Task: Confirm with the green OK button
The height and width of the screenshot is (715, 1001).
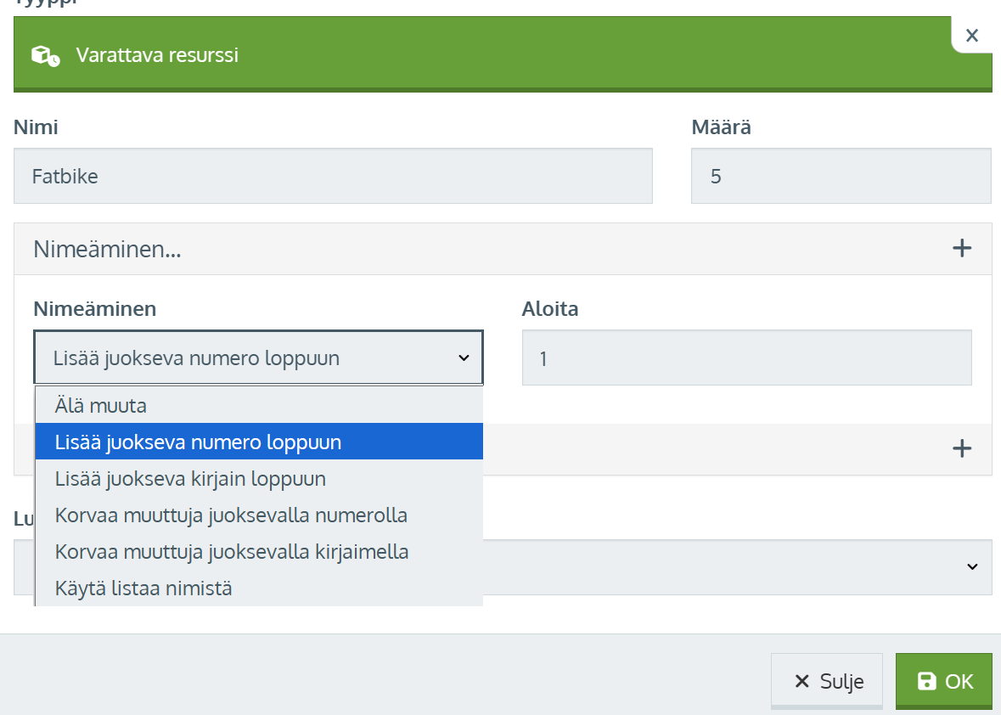Action: (943, 681)
